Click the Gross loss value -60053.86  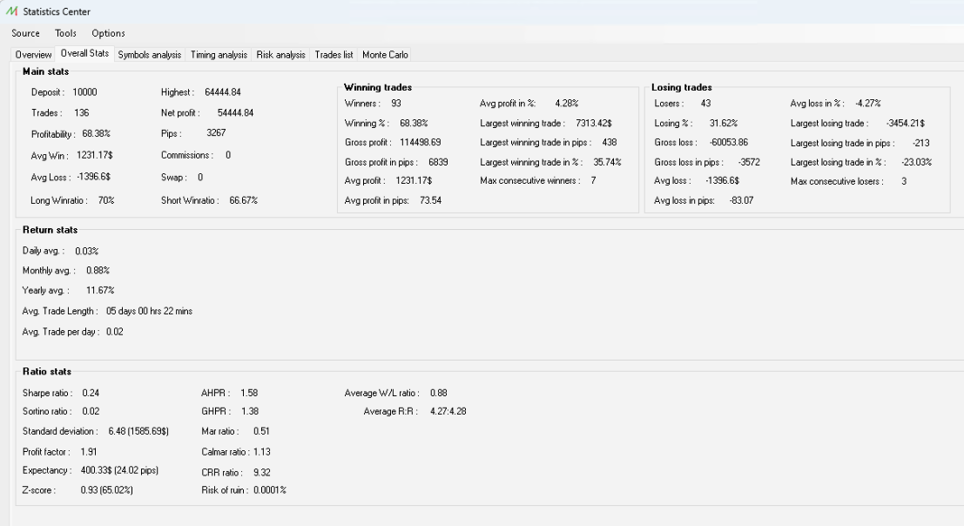[x=729, y=142]
